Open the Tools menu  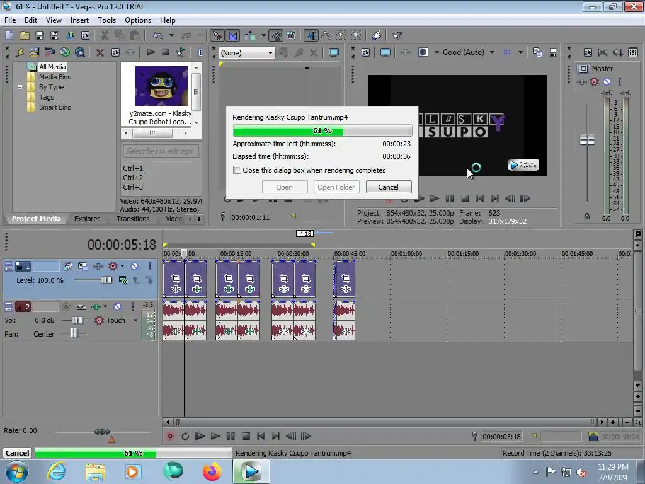coord(106,20)
